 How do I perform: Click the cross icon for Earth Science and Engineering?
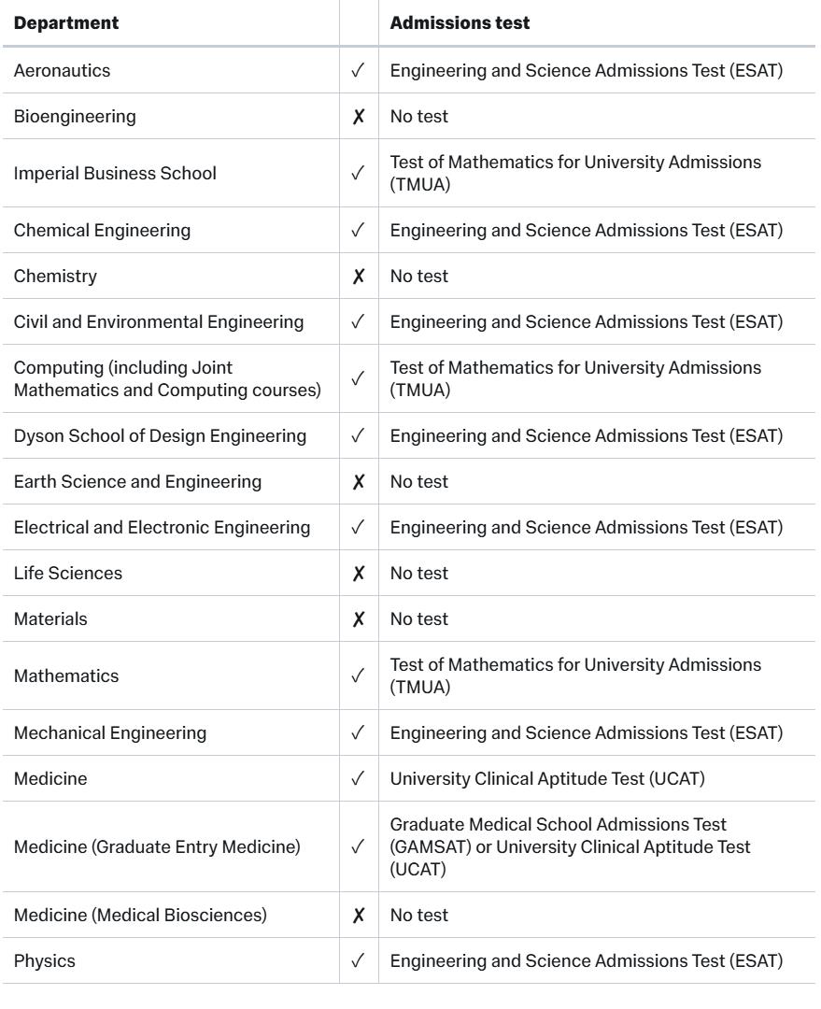tap(359, 481)
